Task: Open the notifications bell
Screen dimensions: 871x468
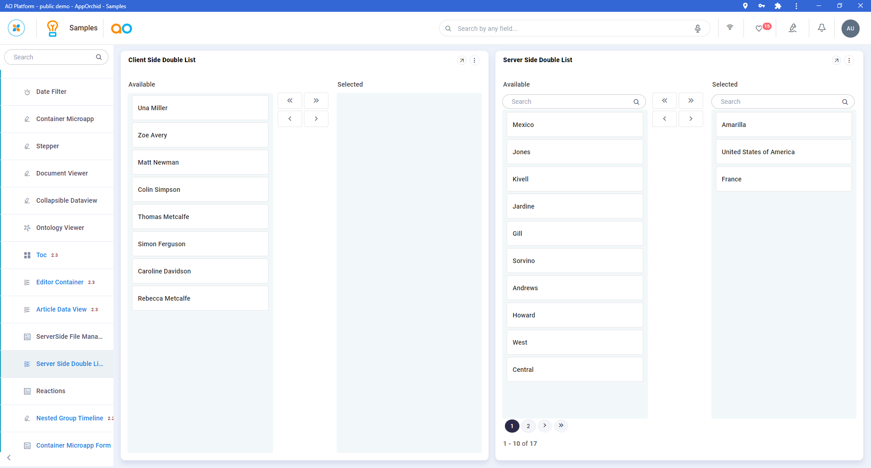Action: coord(822,28)
